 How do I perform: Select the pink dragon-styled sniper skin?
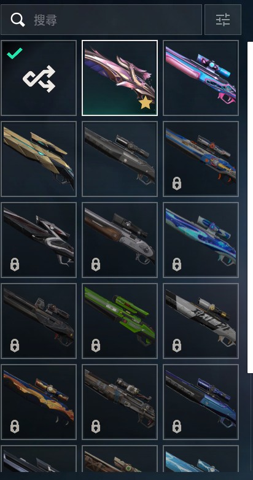click(120, 78)
